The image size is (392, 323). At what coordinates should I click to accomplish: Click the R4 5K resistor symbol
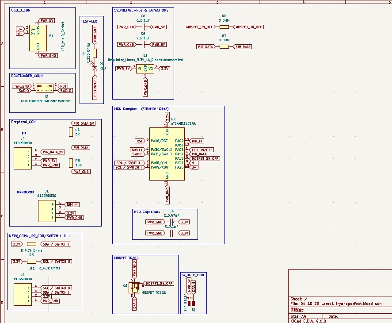click(x=71, y=132)
